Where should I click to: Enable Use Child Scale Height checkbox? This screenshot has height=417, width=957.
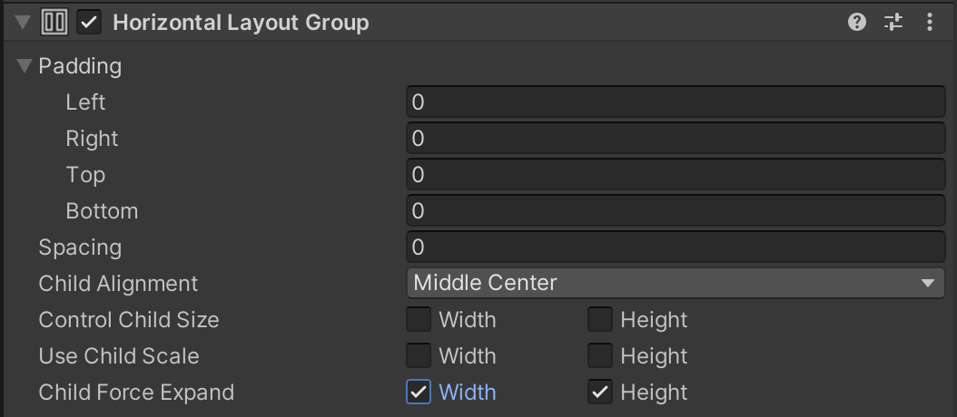pyautogui.click(x=600, y=356)
